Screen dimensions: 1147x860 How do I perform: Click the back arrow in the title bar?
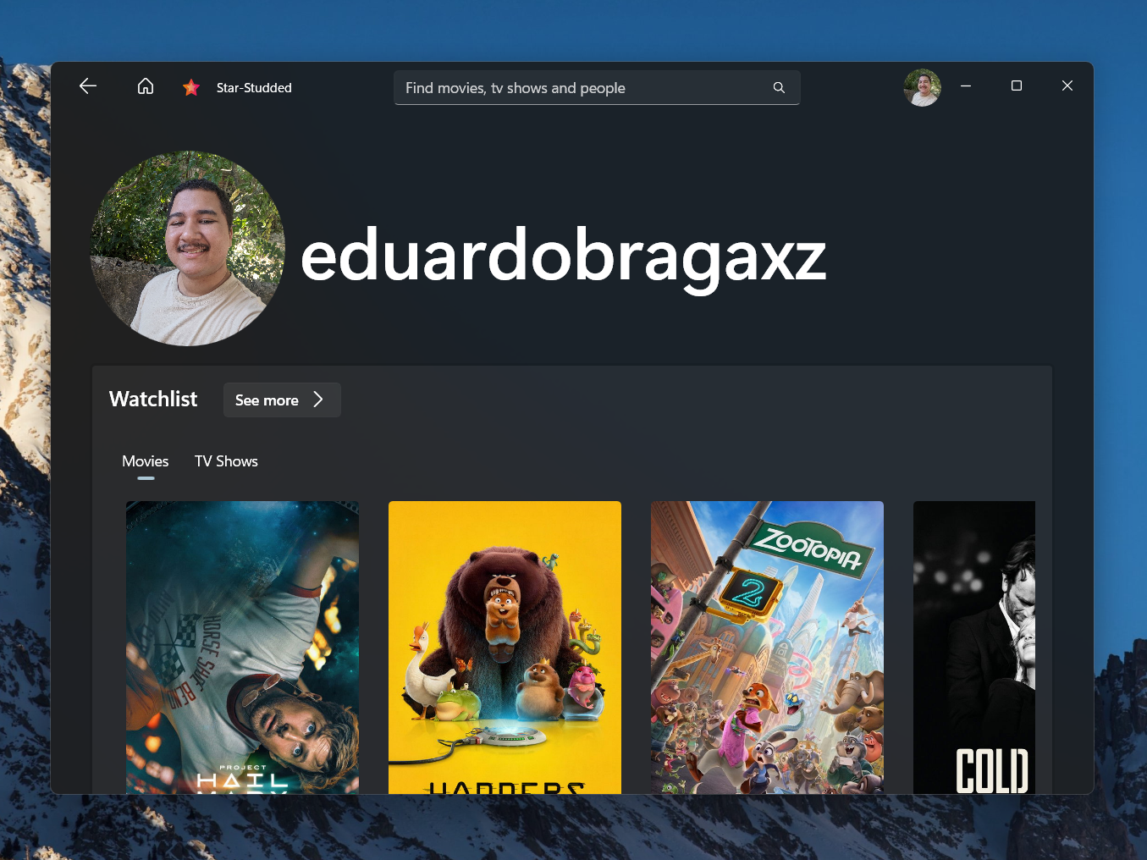pos(88,86)
